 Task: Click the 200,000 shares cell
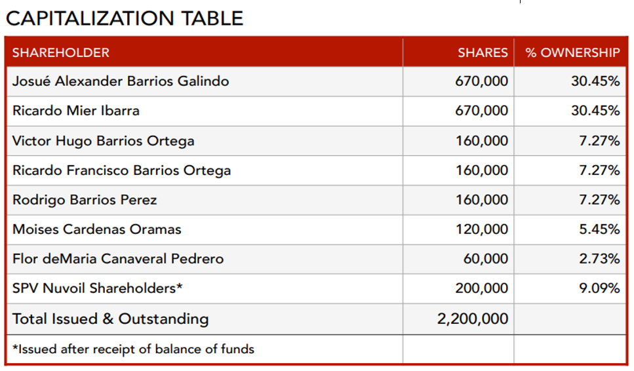[x=482, y=288]
